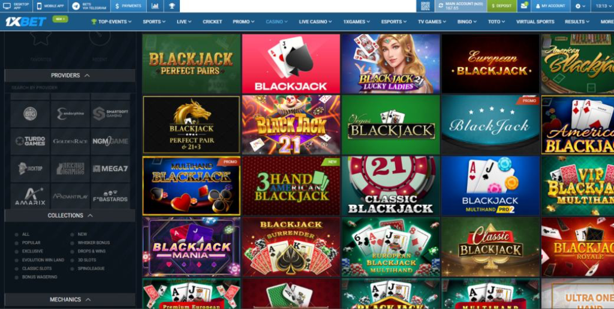The height and width of the screenshot is (309, 614).
Task: Open the settings gear dropdown
Action: coord(580,6)
